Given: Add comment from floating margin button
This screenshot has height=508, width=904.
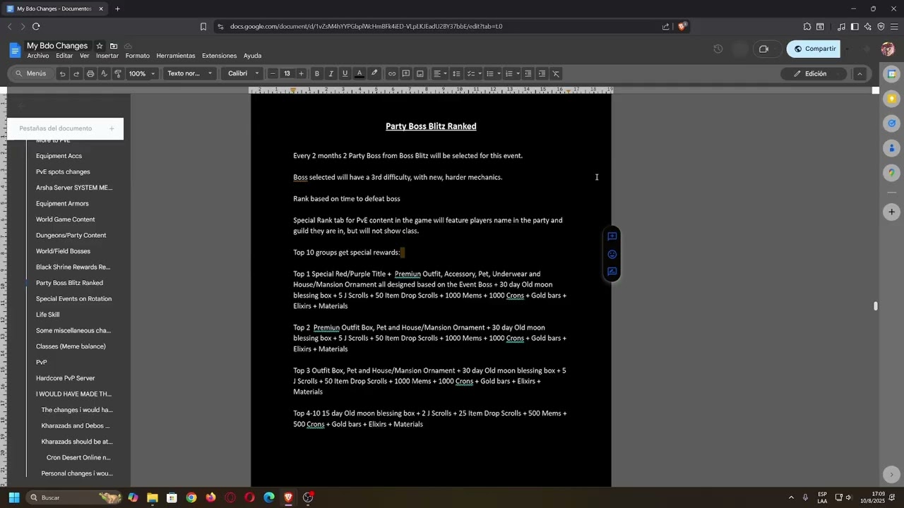Looking at the screenshot, I should pos(612,236).
